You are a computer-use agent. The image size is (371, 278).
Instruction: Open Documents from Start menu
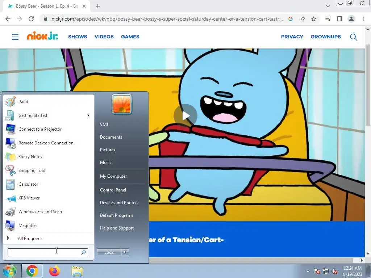(x=111, y=137)
